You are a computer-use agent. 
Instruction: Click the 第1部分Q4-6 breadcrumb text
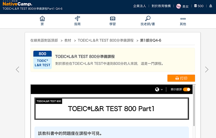click(x=150, y=41)
